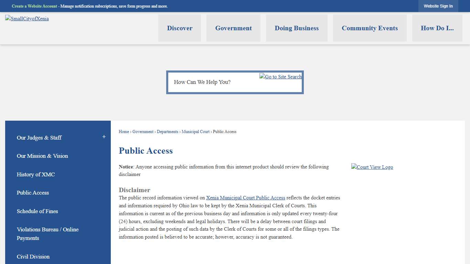Screen dimensions: 470x264
Task: Click the SmallCityofXenia logo
Action: pyautogui.click(x=27, y=19)
